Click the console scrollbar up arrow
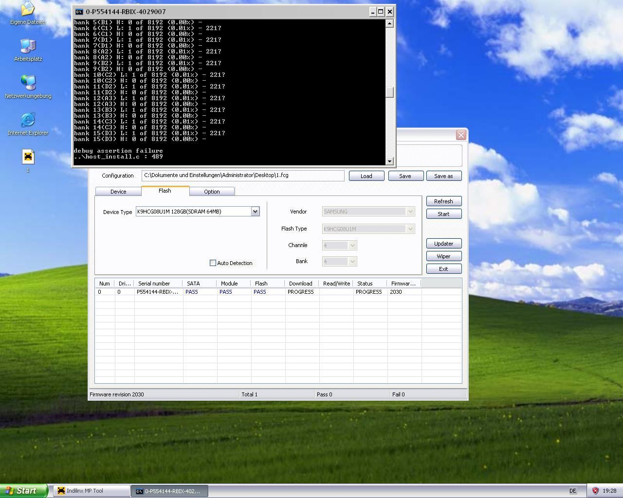This screenshot has width=623, height=498. point(389,23)
